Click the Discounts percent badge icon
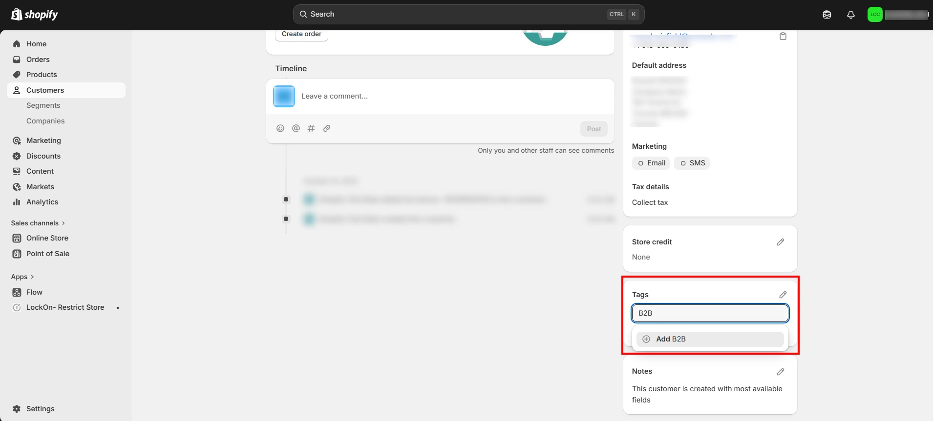This screenshot has height=421, width=933. [17, 156]
